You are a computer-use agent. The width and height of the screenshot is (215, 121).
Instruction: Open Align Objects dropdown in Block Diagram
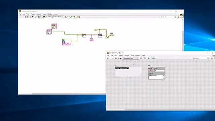point(67,17)
